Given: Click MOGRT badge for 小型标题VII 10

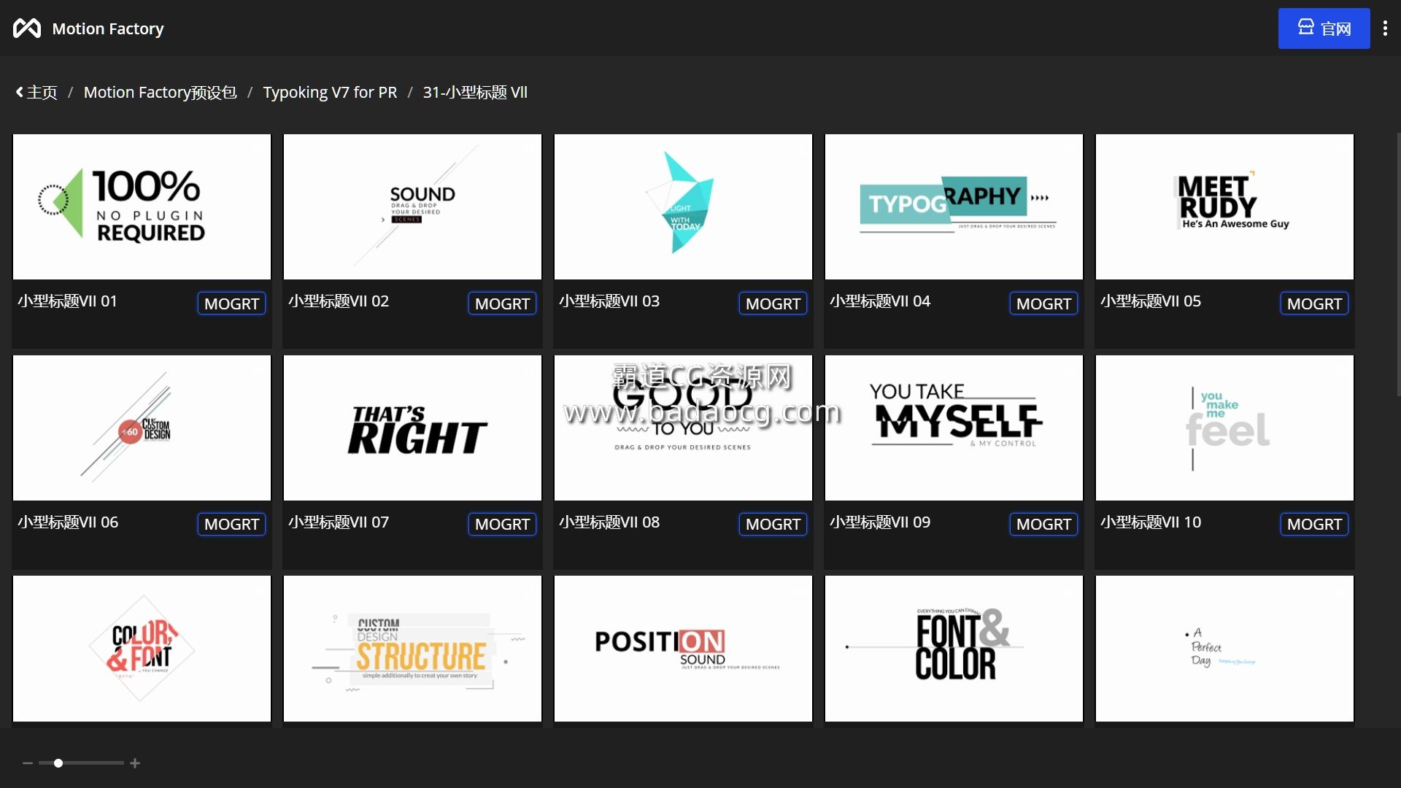Looking at the screenshot, I should pyautogui.click(x=1314, y=524).
